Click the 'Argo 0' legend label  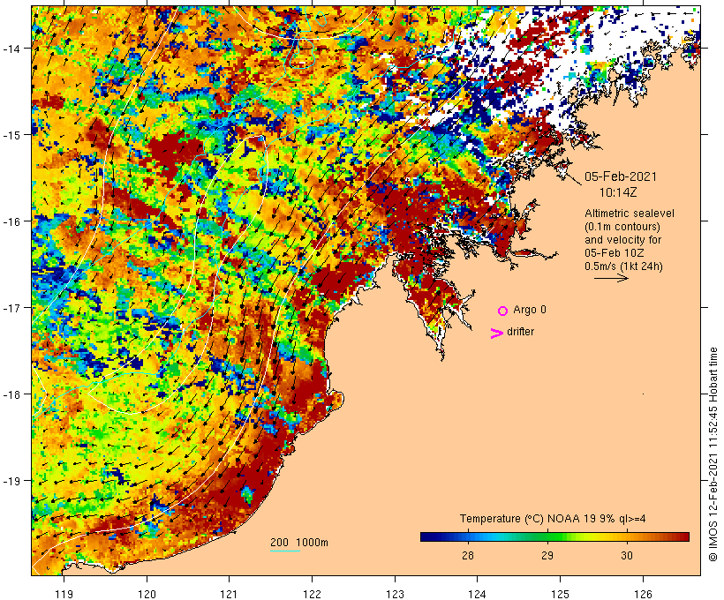(530, 310)
